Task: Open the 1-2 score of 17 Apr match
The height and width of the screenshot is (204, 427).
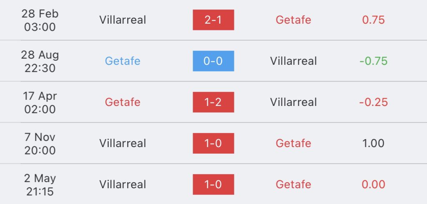Action: click(213, 102)
